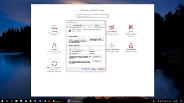Launch Firefox from the taskbar
Screen dimensions: 184x103
[x=35, y=101]
